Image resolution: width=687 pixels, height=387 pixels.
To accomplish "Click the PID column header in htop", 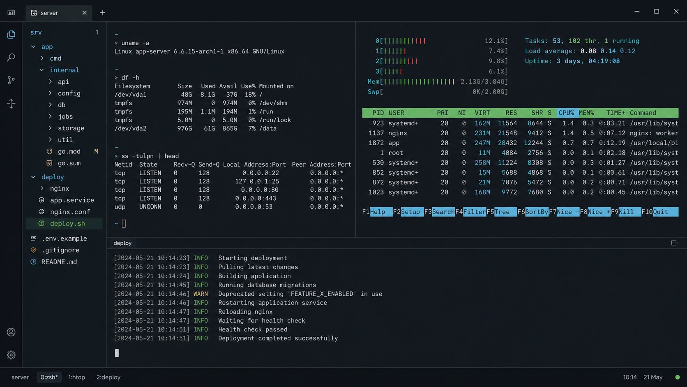I will pyautogui.click(x=378, y=113).
